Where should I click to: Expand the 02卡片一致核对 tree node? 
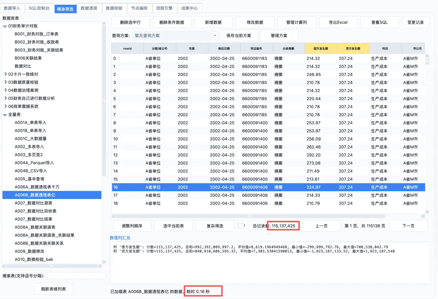(6, 74)
